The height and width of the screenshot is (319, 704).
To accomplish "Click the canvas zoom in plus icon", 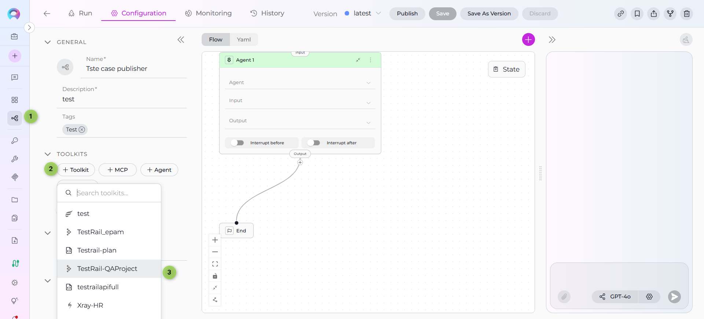I will point(215,240).
